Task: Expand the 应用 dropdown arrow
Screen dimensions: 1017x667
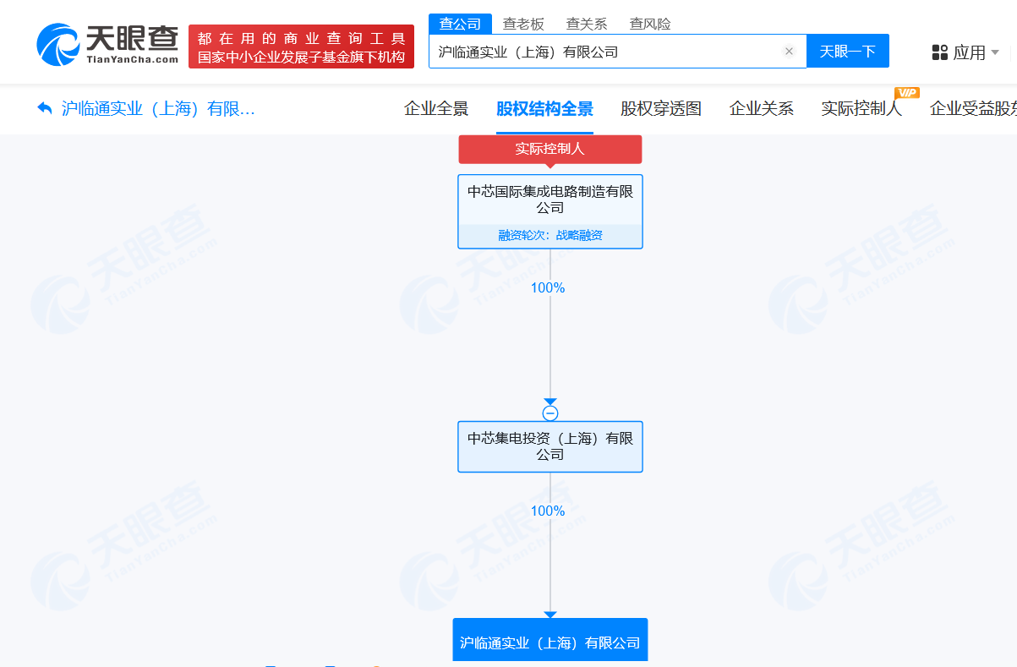Action: tap(995, 52)
